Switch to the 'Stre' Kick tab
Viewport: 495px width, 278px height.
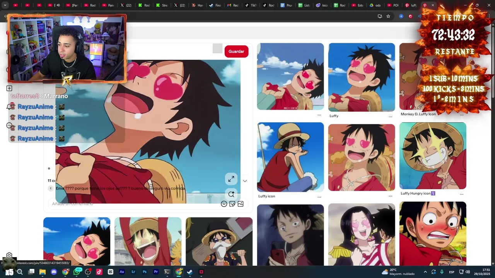tap(162, 5)
